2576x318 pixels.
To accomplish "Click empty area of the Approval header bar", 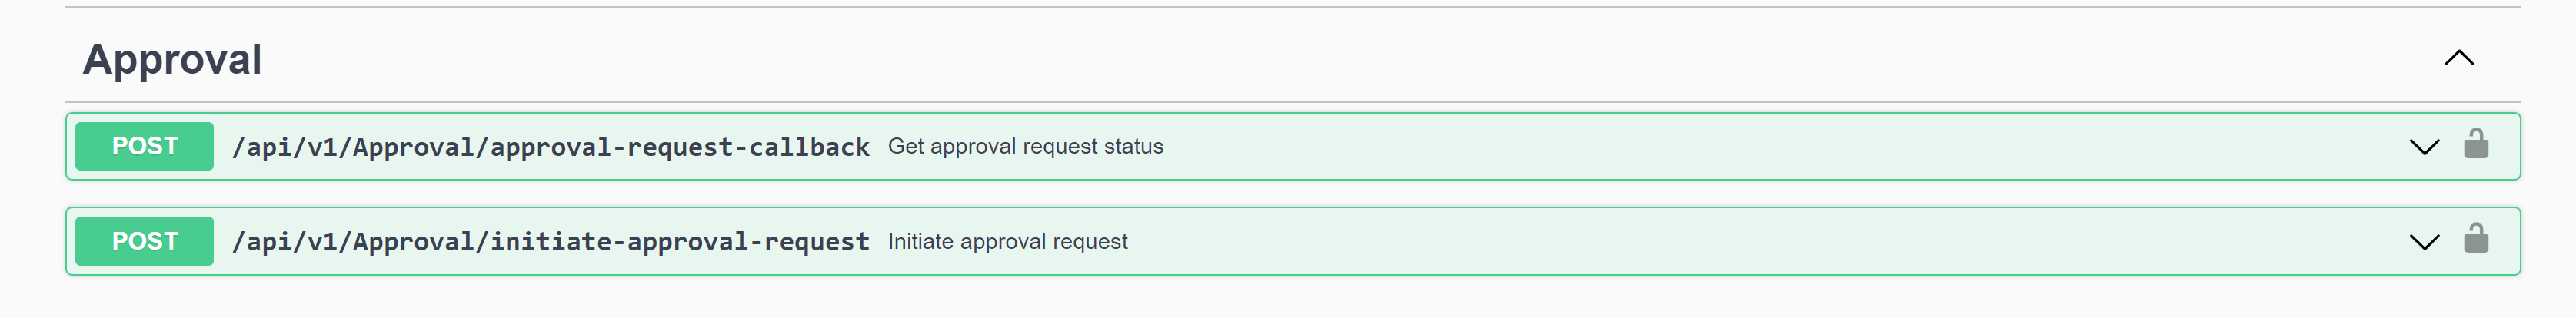I will click(x=1300, y=59).
